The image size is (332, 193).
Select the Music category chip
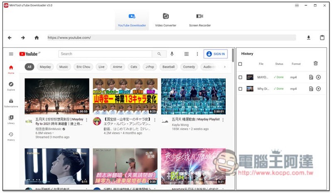[x=64, y=67]
